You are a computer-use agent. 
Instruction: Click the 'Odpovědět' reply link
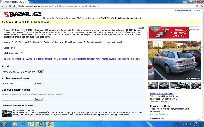[x=62, y=59]
